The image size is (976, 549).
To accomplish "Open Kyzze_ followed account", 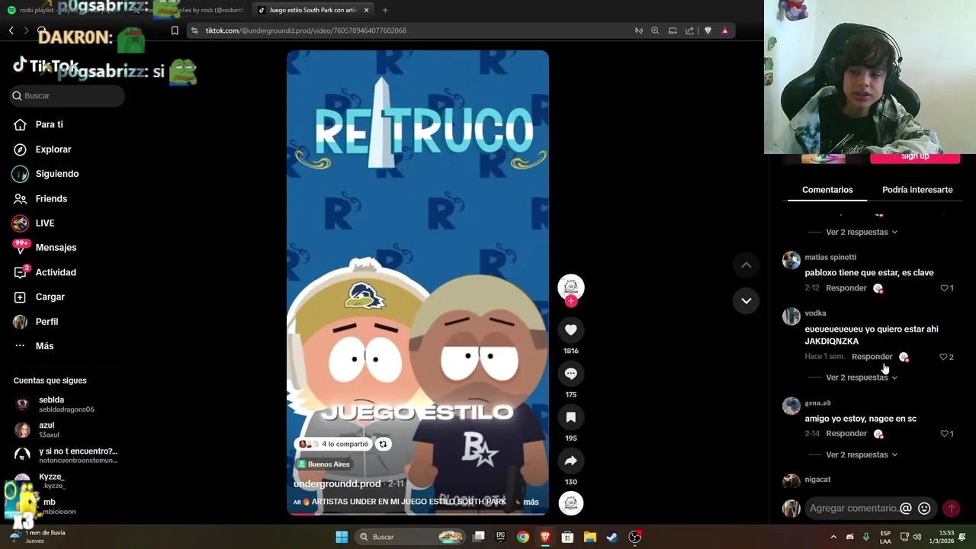I will (x=52, y=480).
